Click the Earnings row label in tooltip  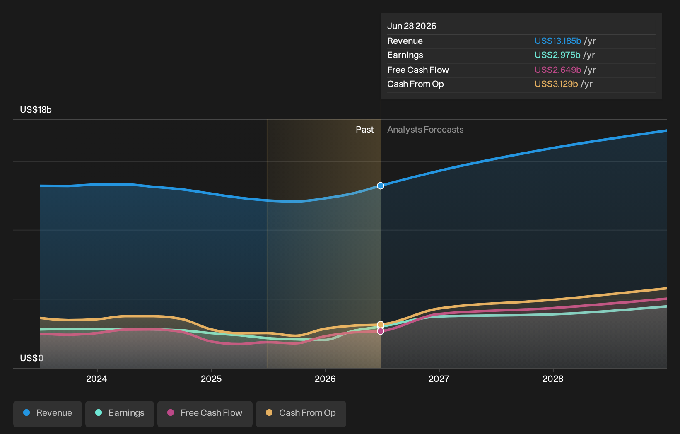pos(405,55)
